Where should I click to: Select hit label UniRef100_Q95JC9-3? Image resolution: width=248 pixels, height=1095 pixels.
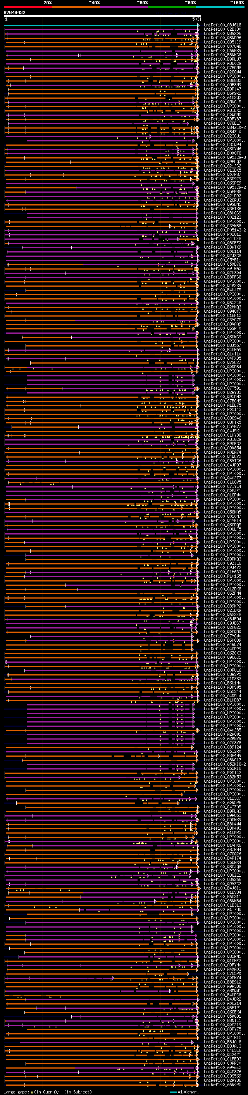(225, 157)
